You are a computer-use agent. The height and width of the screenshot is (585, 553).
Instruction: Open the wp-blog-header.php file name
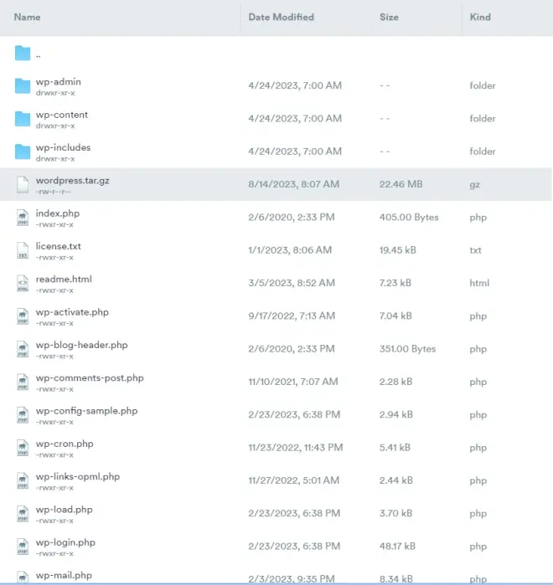(x=81, y=345)
